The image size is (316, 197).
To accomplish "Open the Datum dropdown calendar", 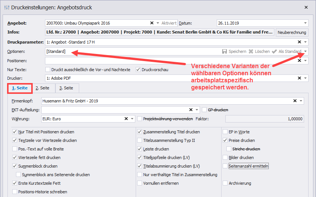I will [305, 23].
